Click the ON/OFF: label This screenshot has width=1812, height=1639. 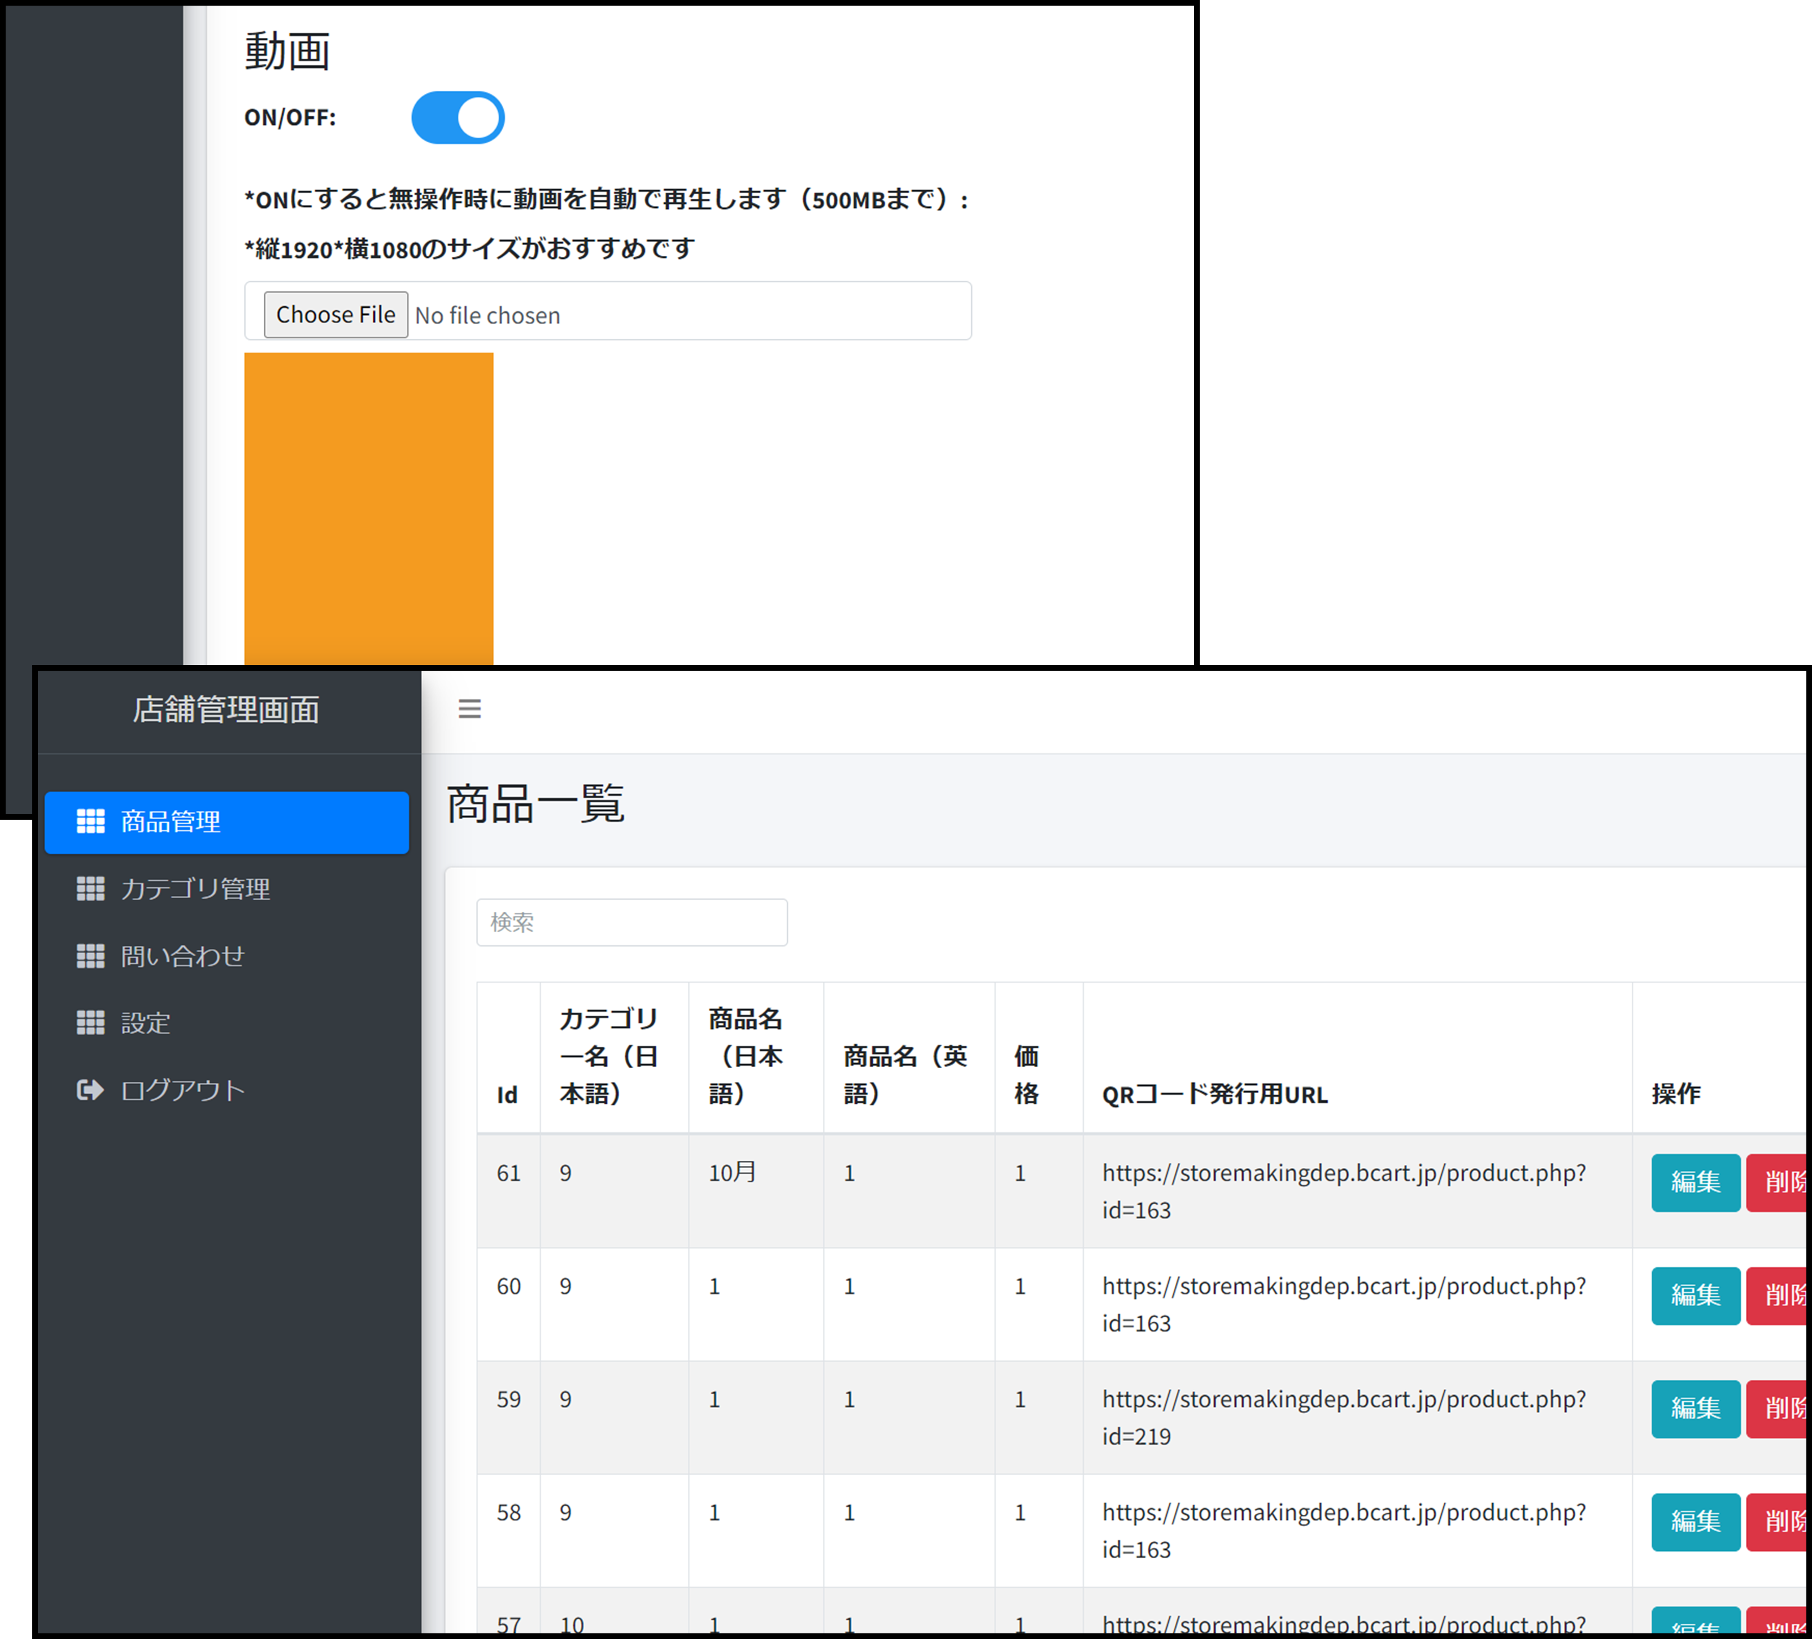(289, 117)
